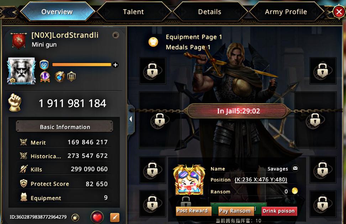The width and height of the screenshot is (346, 224).
Task: Message Savages via the envelope icon
Action: [295, 168]
